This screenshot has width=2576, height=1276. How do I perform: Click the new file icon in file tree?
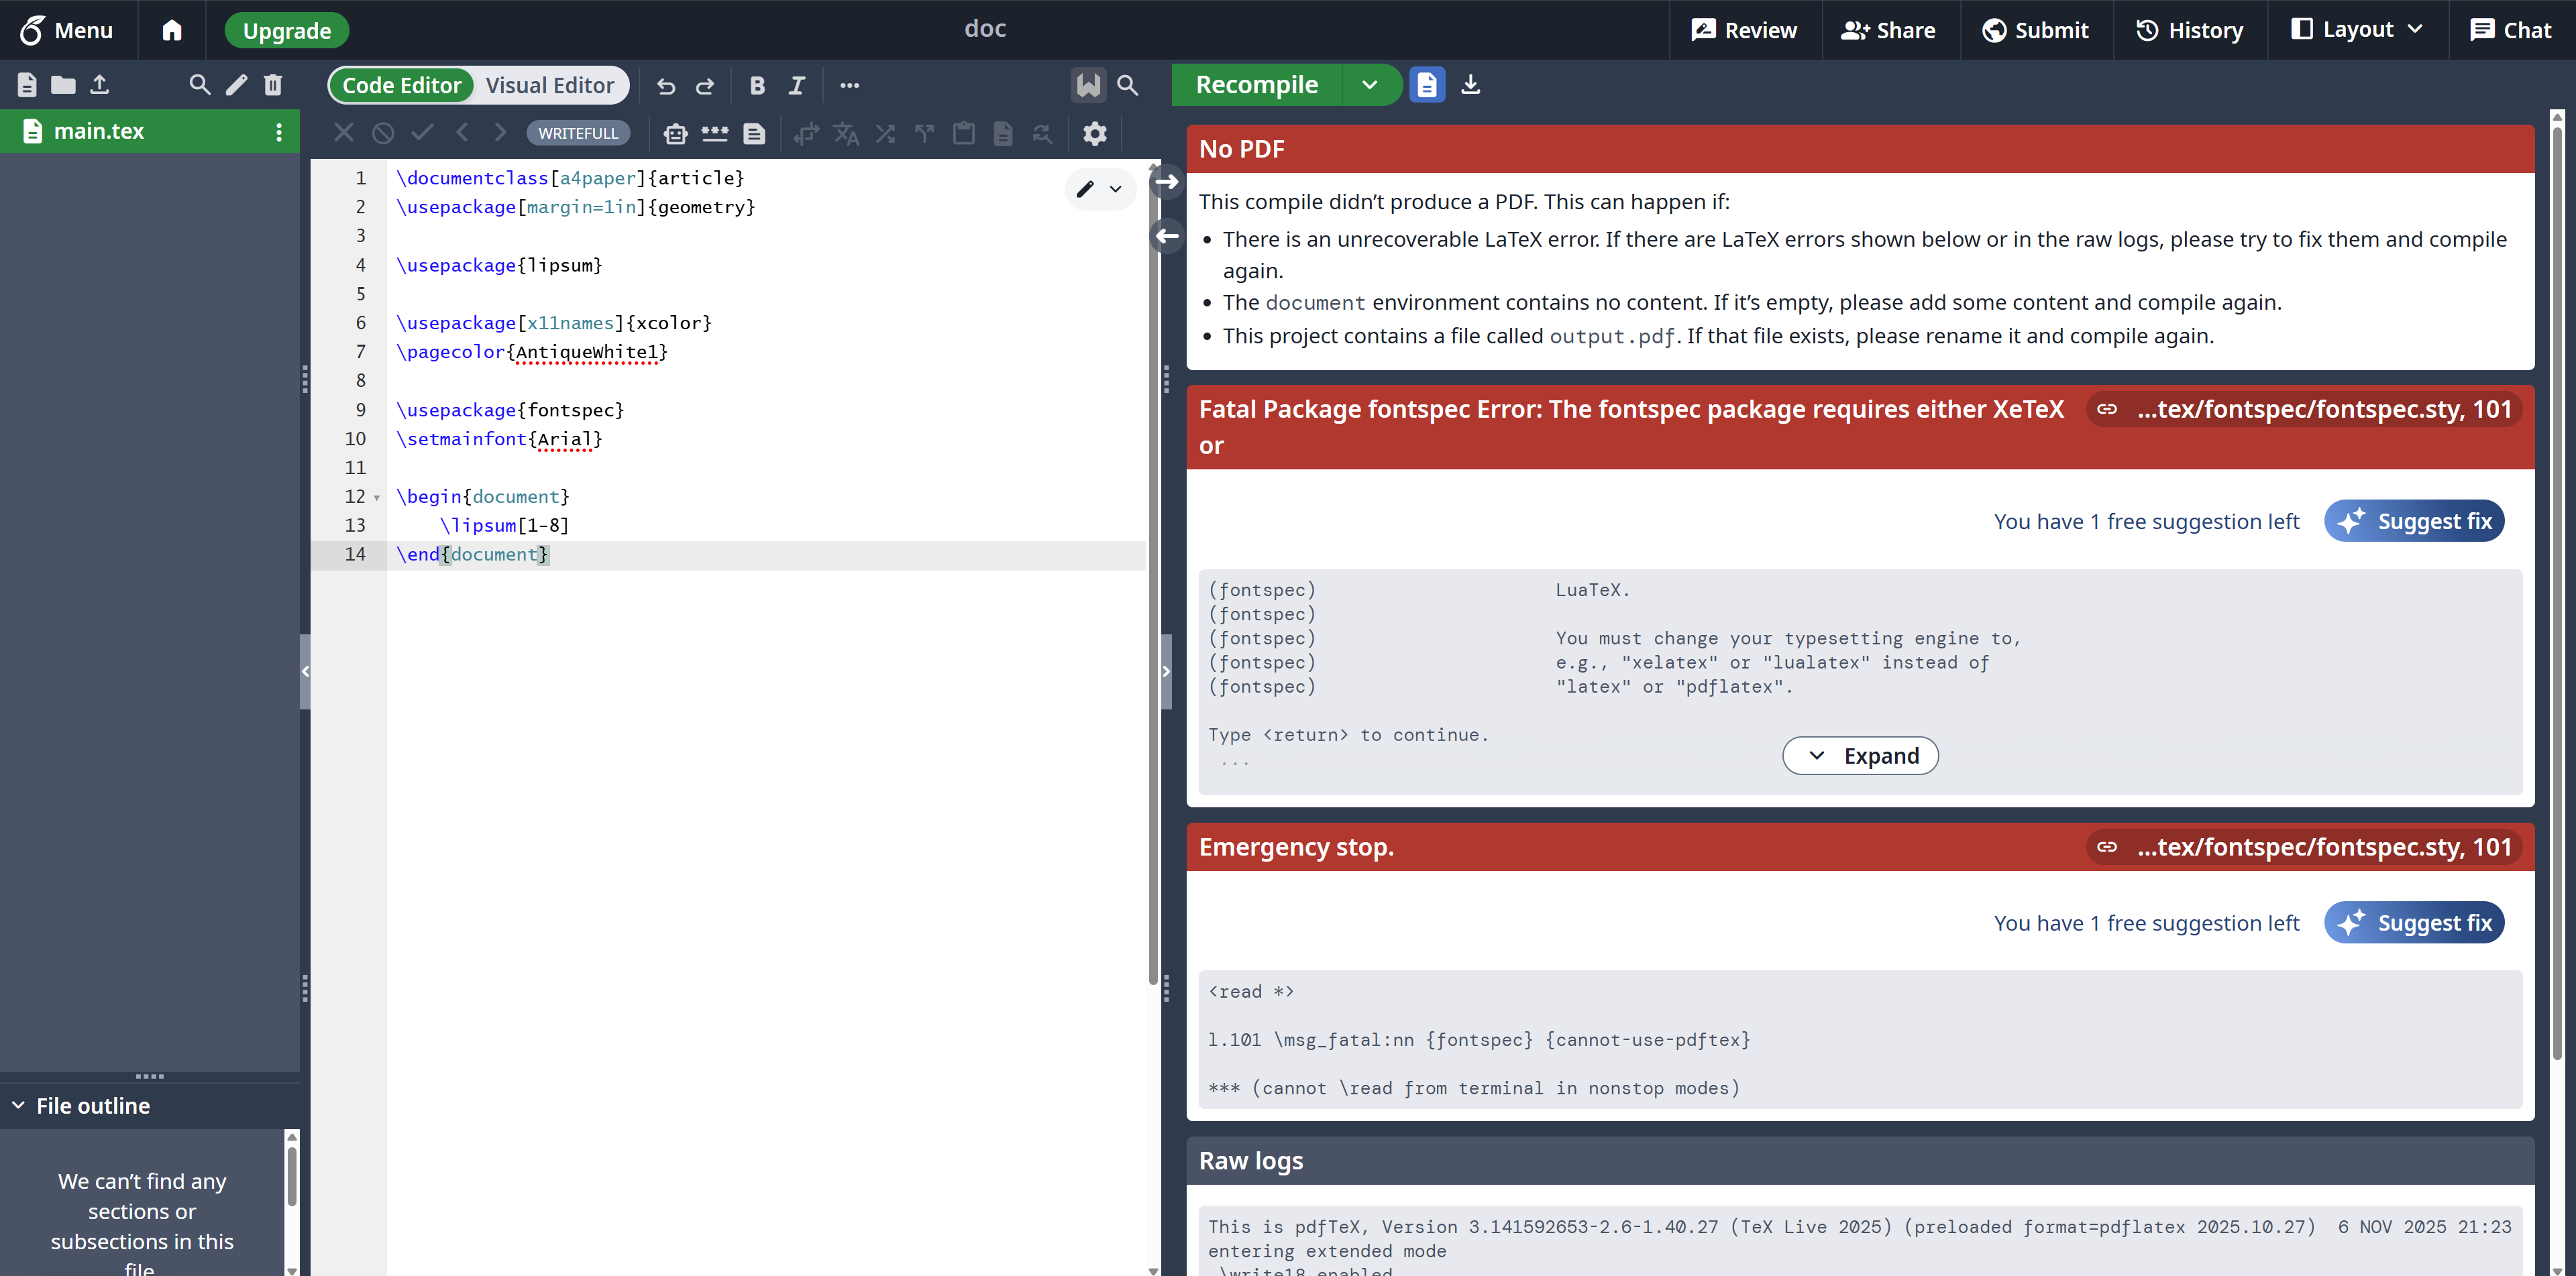[x=27, y=85]
